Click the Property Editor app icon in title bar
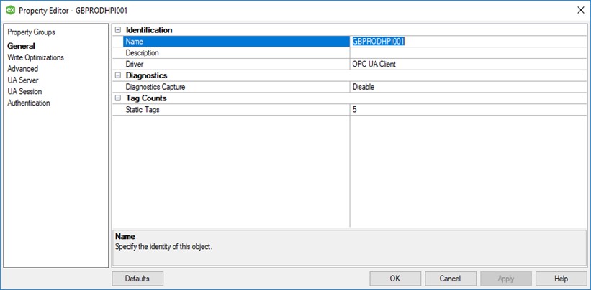This screenshot has width=591, height=290. [x=10, y=10]
